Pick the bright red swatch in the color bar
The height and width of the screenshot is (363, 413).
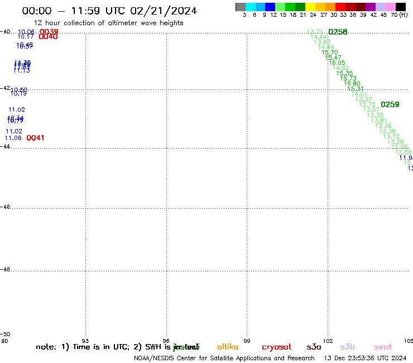(x=340, y=7)
